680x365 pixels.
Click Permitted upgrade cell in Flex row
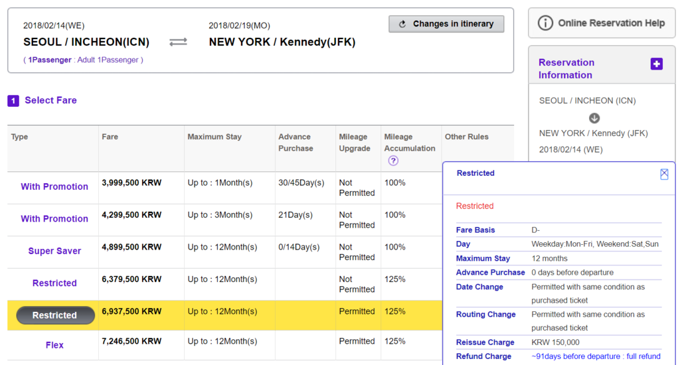coord(357,341)
